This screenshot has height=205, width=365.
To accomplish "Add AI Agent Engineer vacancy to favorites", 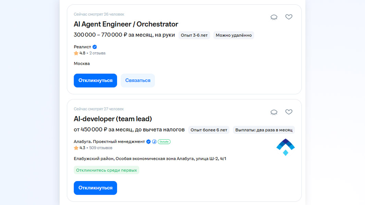I will click(289, 17).
